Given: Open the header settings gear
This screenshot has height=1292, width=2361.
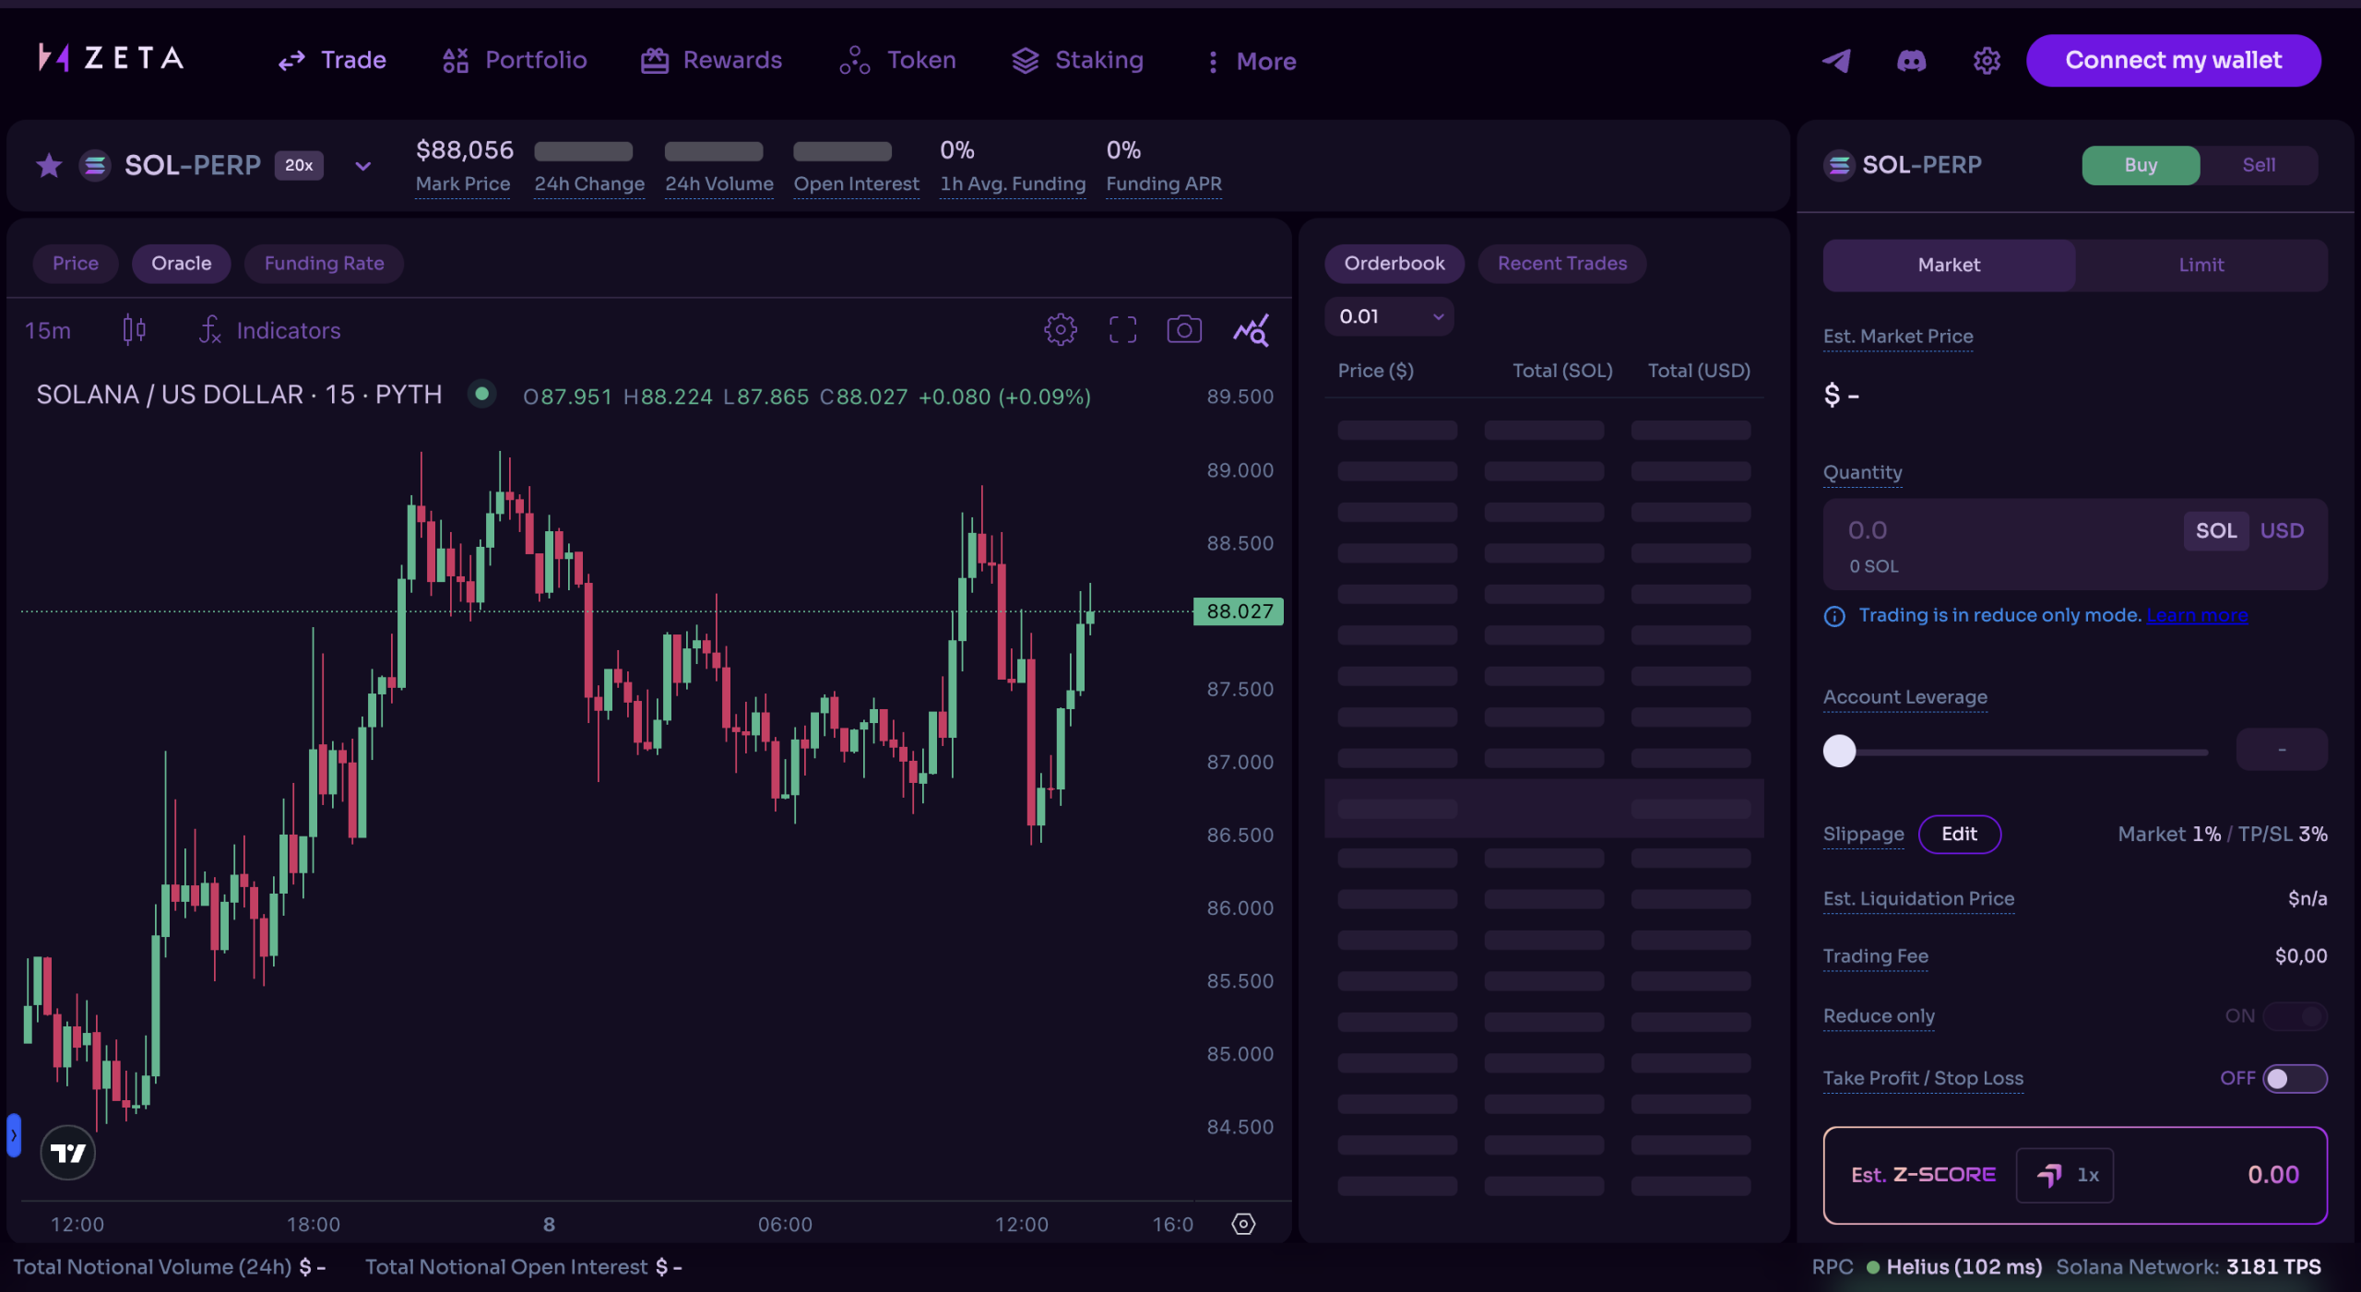Looking at the screenshot, I should [1987, 61].
